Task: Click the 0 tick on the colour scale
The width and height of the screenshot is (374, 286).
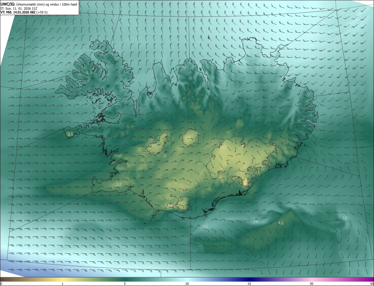Action: (x=1, y=284)
